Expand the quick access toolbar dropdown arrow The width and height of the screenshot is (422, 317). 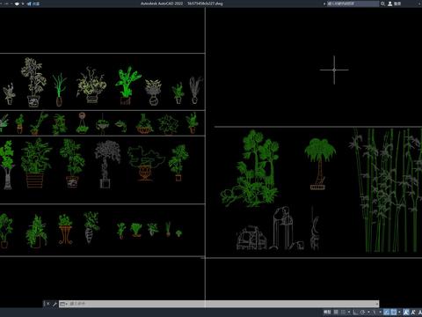coord(23,4)
